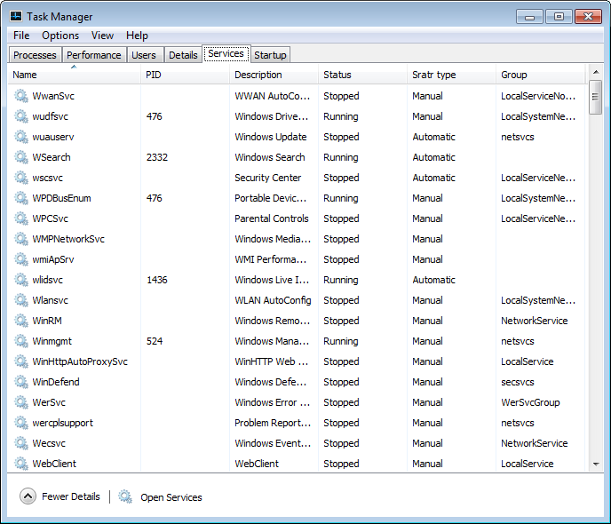Click the gear icon beside WerSvc

coord(21,402)
